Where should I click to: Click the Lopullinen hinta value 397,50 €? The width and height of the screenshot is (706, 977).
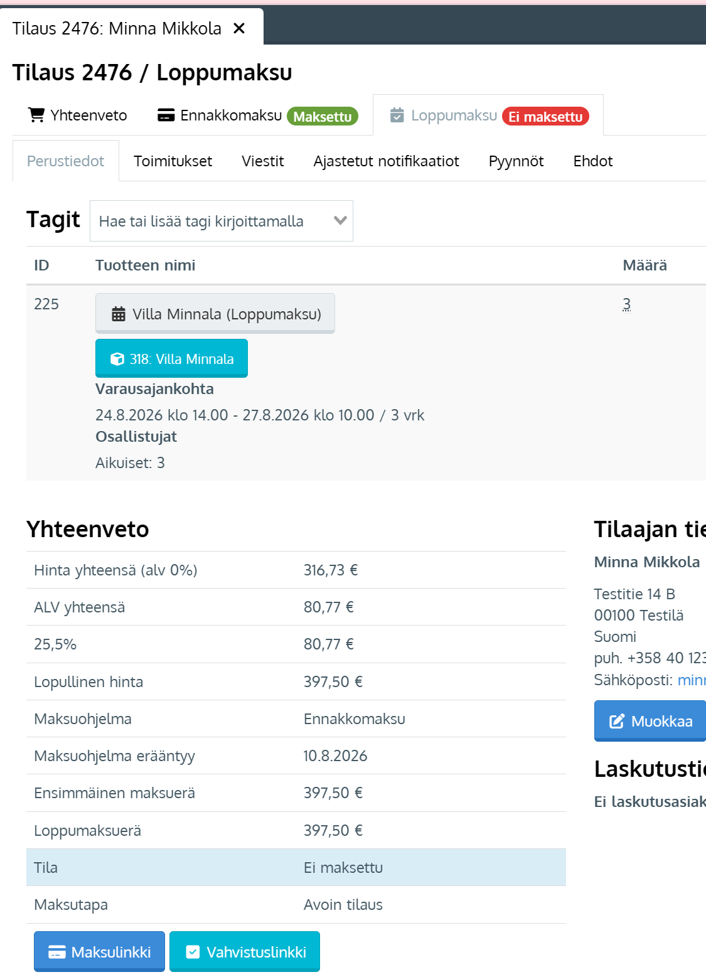click(x=333, y=681)
